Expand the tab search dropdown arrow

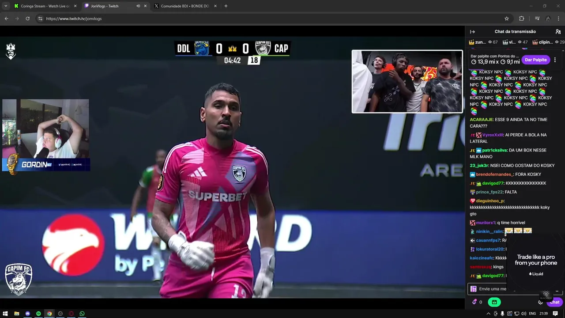pos(6,6)
